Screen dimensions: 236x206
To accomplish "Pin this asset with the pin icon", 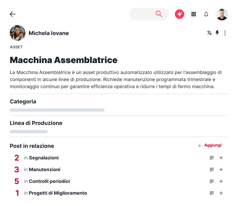I will point(217,33).
